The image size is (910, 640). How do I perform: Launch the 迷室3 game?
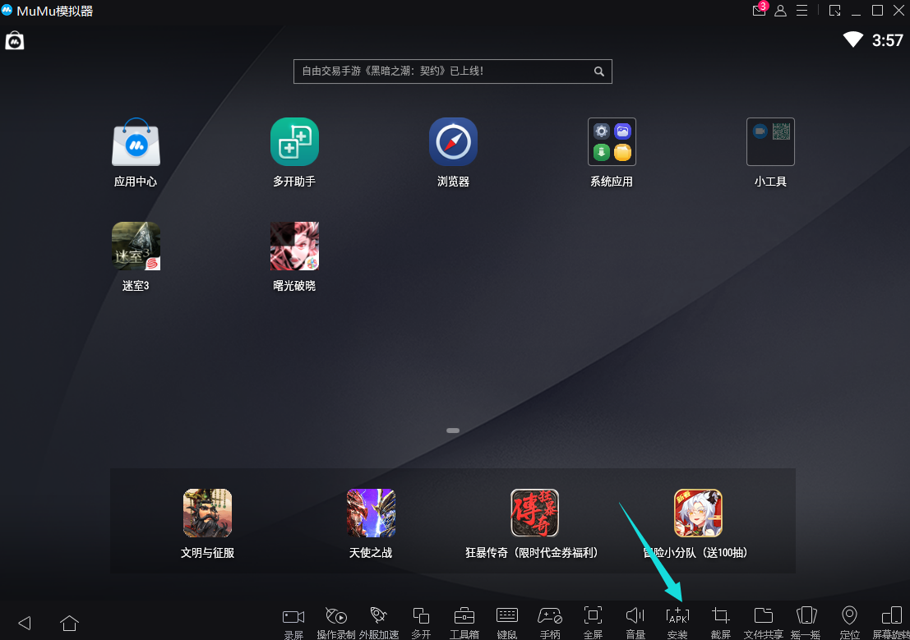tap(136, 246)
